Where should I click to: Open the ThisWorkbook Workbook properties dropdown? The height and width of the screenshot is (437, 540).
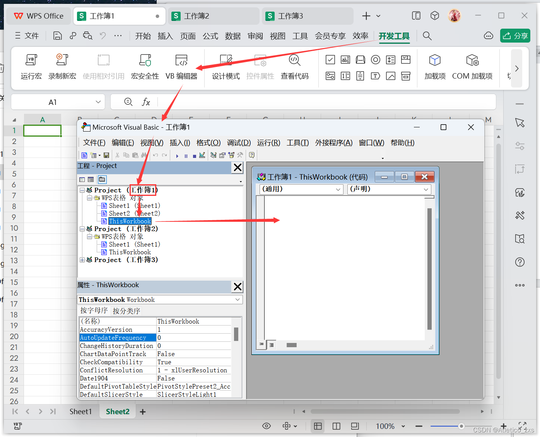click(238, 300)
